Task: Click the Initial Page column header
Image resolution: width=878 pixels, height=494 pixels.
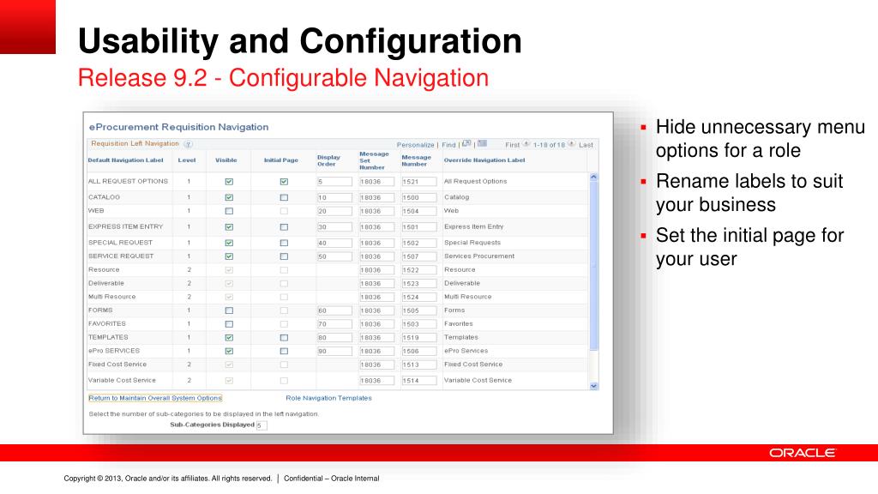Action: pos(281,160)
